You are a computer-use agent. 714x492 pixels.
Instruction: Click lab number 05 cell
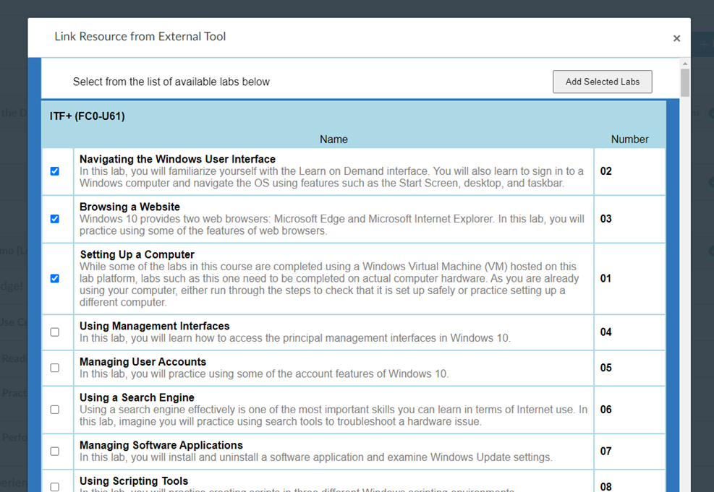[630, 368]
